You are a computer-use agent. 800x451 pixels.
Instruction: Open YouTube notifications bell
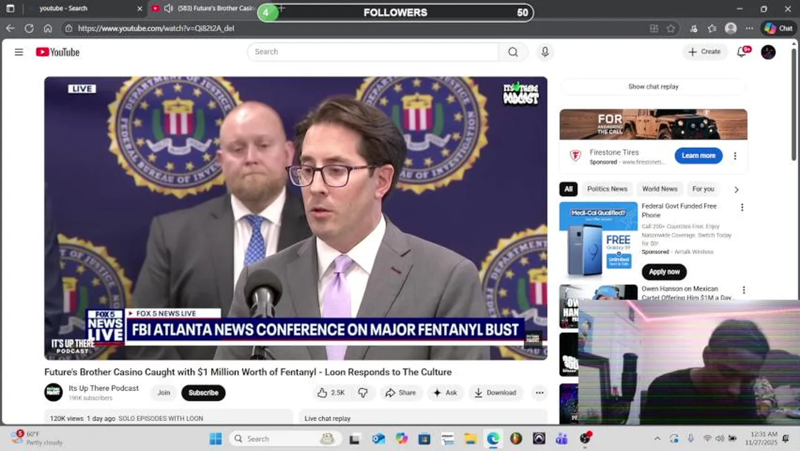[x=742, y=52]
